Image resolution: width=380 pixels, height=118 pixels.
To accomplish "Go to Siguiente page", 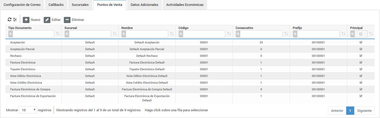I will coord(364,110).
